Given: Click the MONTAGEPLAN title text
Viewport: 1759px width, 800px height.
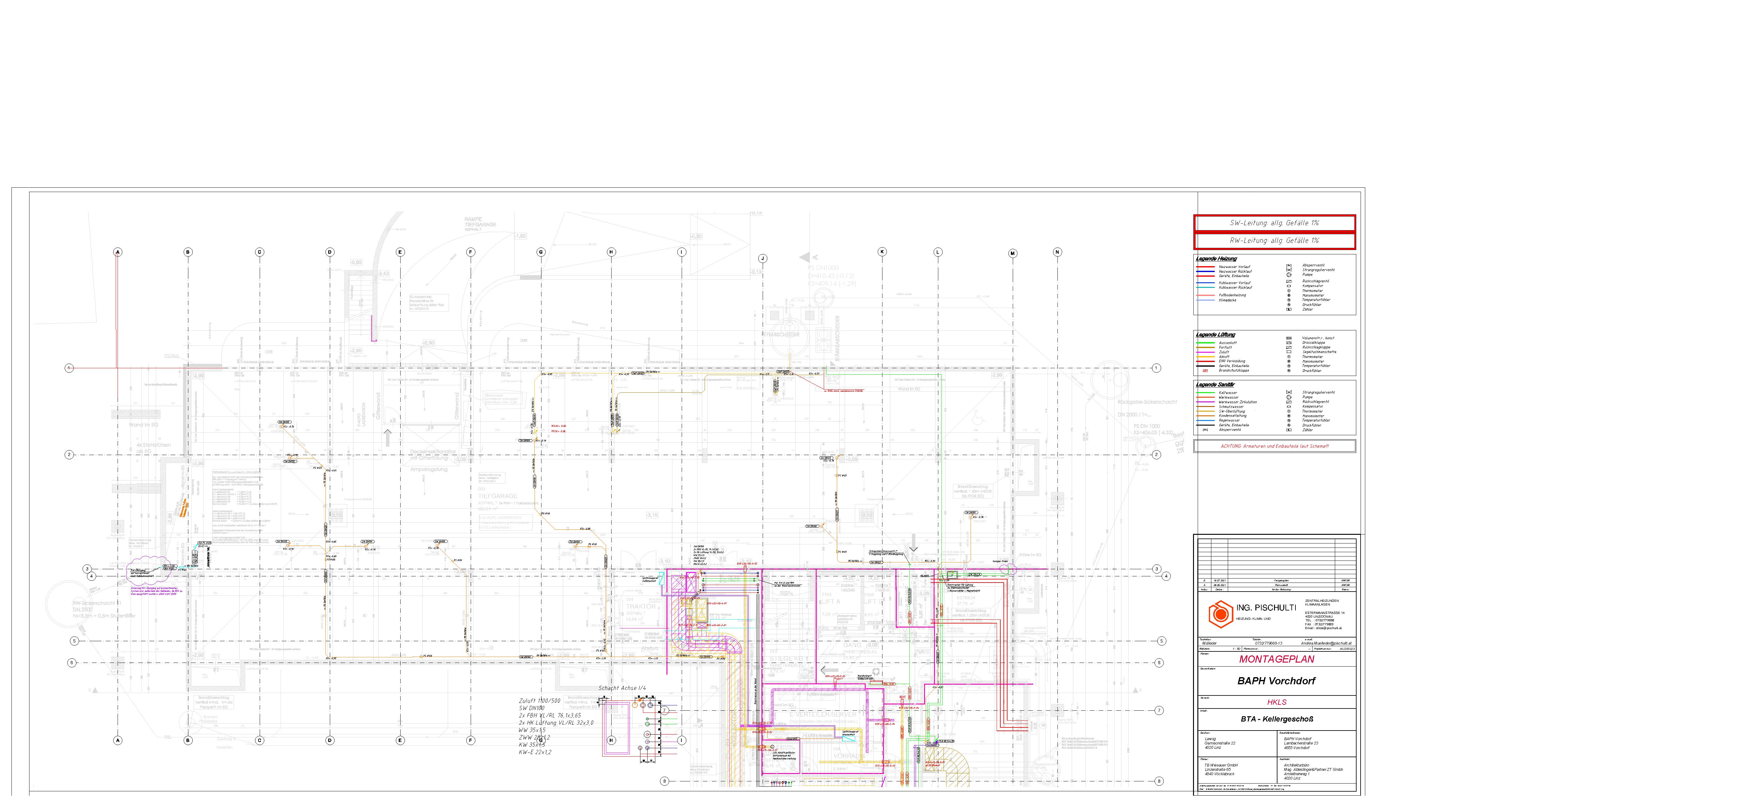Looking at the screenshot, I should coord(1276,659).
